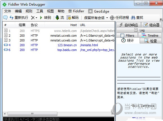This screenshot has width=163, height=121.
Task: Open the 帮助 menu
Action: (61, 11)
